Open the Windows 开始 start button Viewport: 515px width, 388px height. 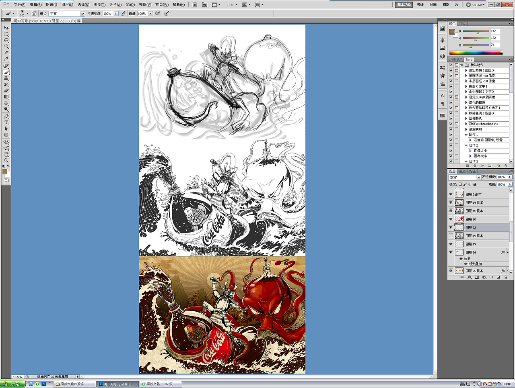(x=13, y=384)
